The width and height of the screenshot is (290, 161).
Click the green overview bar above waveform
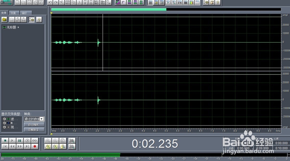[x=109, y=10]
